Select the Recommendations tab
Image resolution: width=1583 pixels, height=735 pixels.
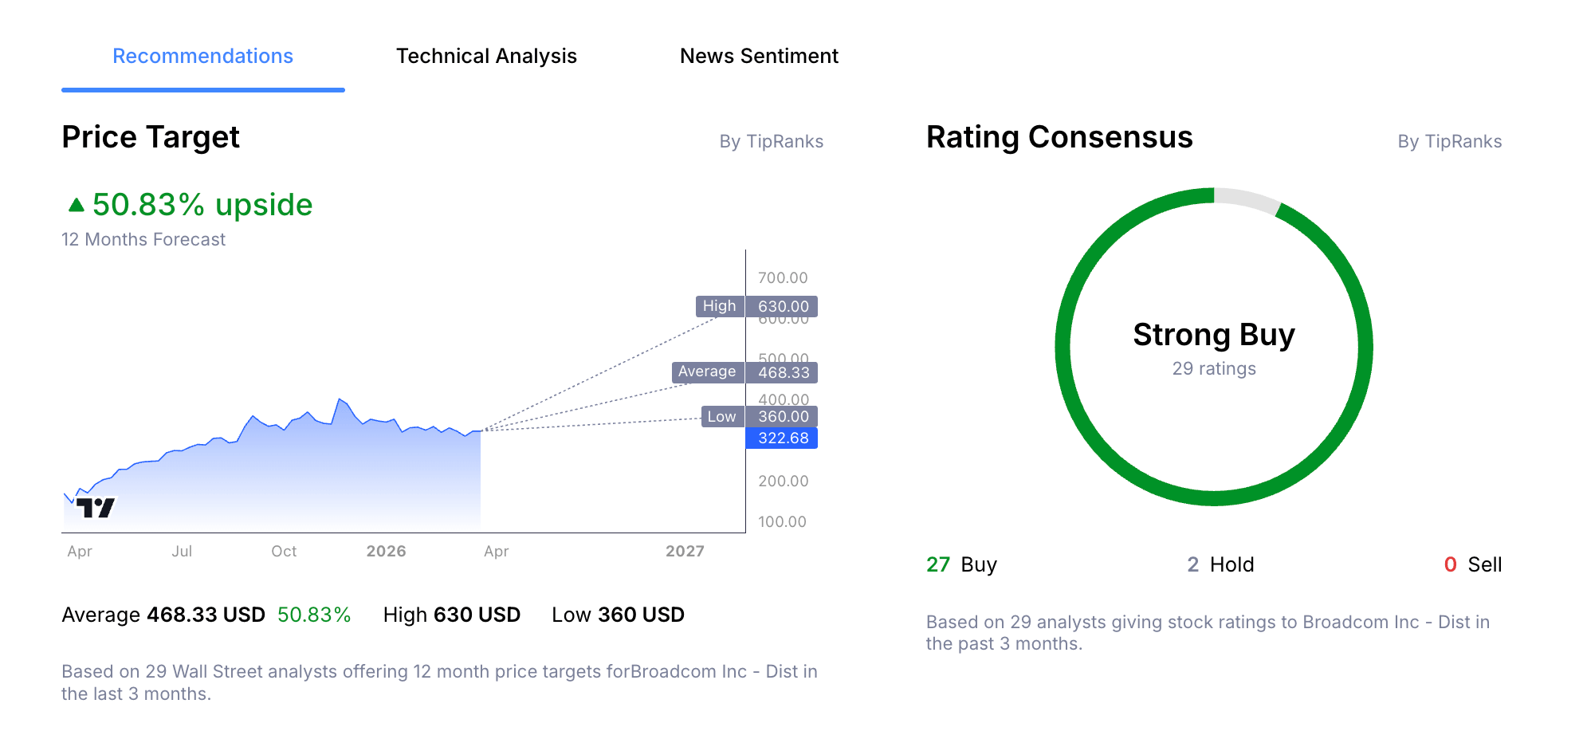[x=202, y=56]
